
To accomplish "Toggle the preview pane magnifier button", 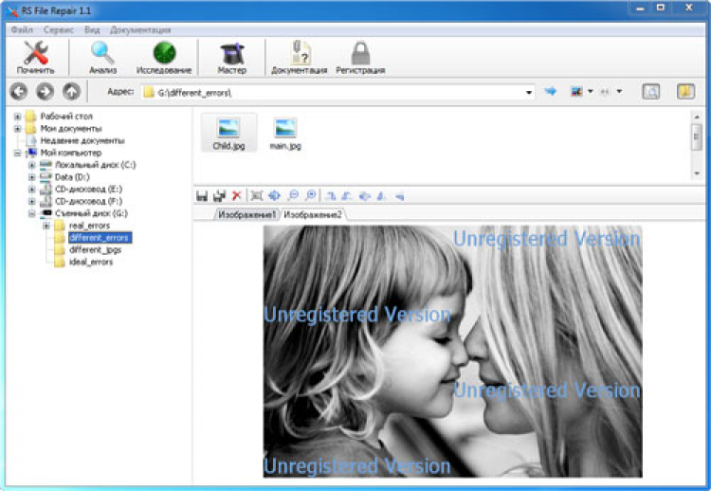I will pyautogui.click(x=651, y=92).
